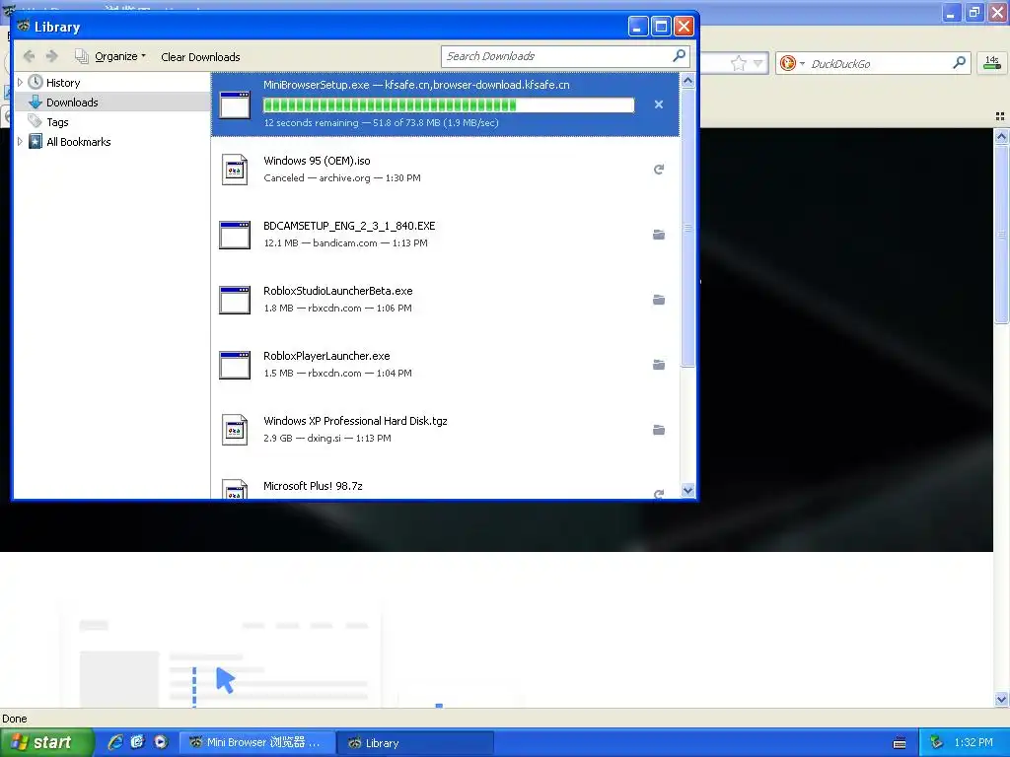The width and height of the screenshot is (1010, 757).
Task: Click the keyboard icon on the taskbar
Action: tap(900, 743)
